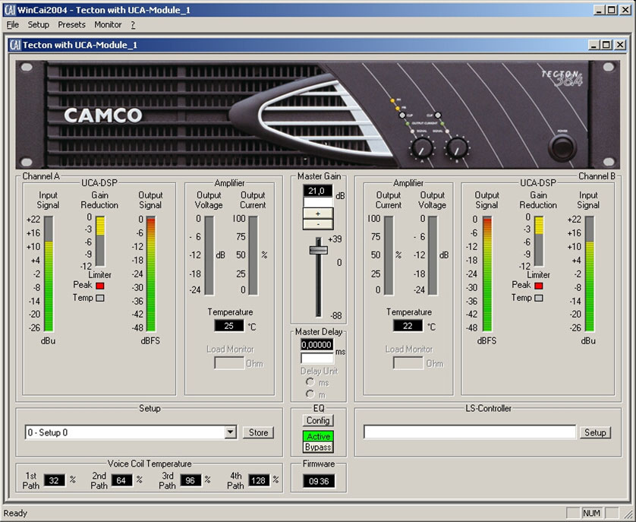Screen dimensions: 636x522
Task: Increase master gain with the + button
Action: coord(318,214)
